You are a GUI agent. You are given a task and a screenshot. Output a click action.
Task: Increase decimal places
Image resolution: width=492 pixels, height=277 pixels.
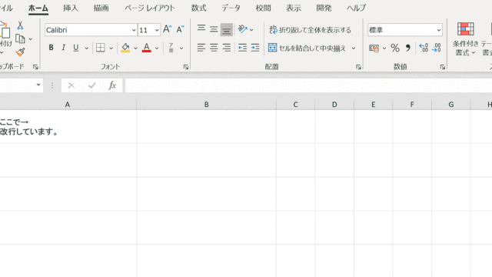[424, 48]
